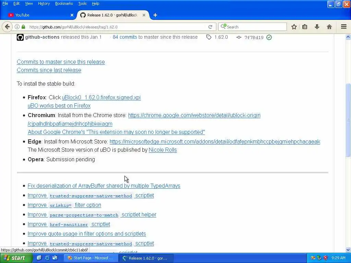This screenshot has width=351, height=263.
Task: Click first system tray icon
Action: pos(313,258)
